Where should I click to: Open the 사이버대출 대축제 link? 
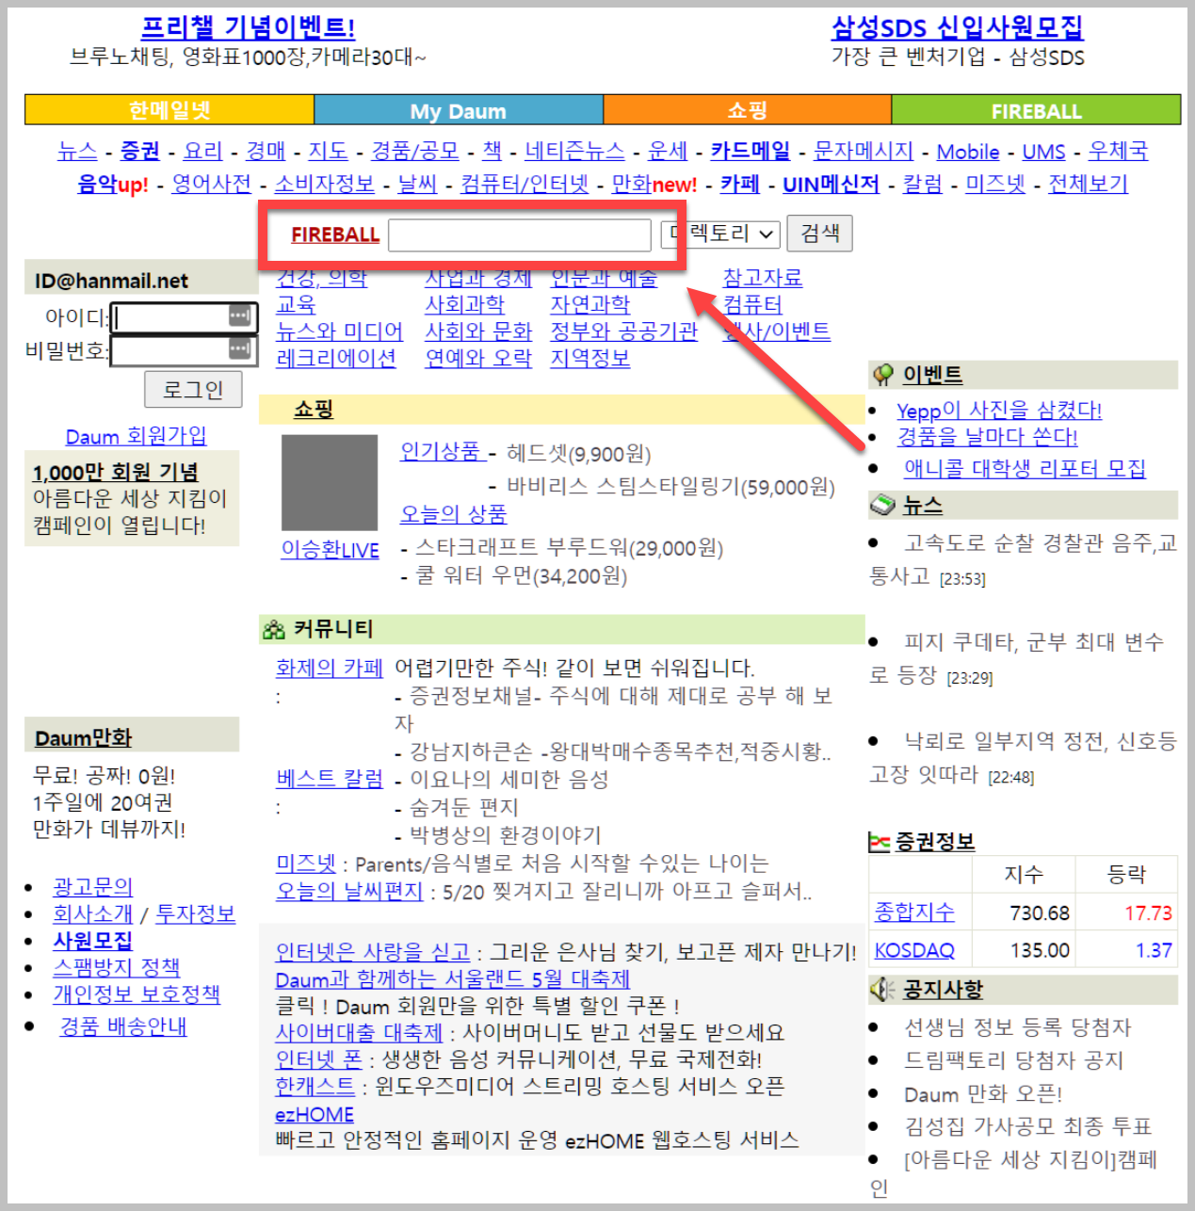tap(359, 1032)
